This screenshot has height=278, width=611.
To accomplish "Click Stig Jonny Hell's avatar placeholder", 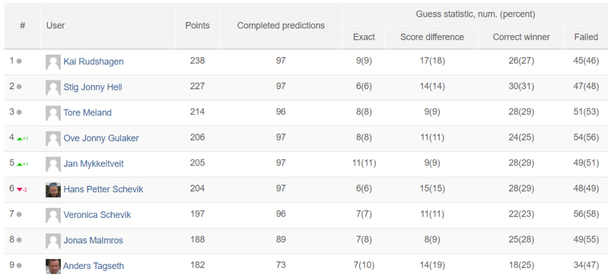I will 53,88.
